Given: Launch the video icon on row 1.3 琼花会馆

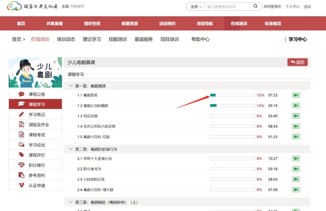Looking at the screenshot, I should tap(296, 116).
